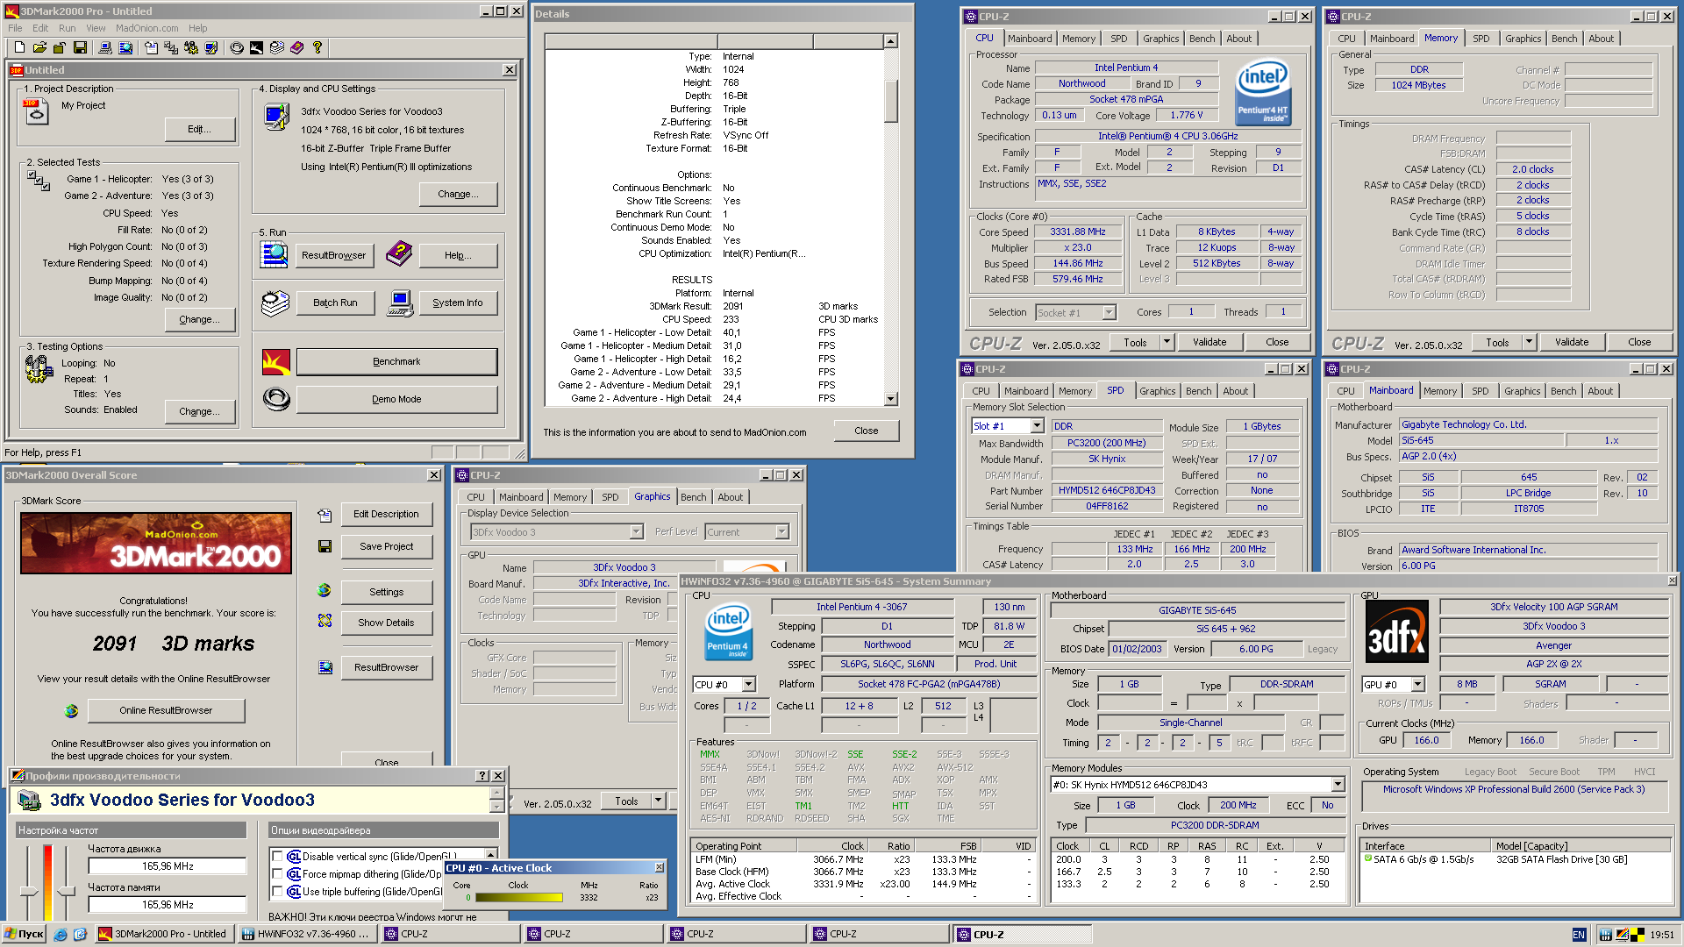Switch to Bench tab in CPU-Z Memory window
The width and height of the screenshot is (1684, 947).
coord(1564,39)
